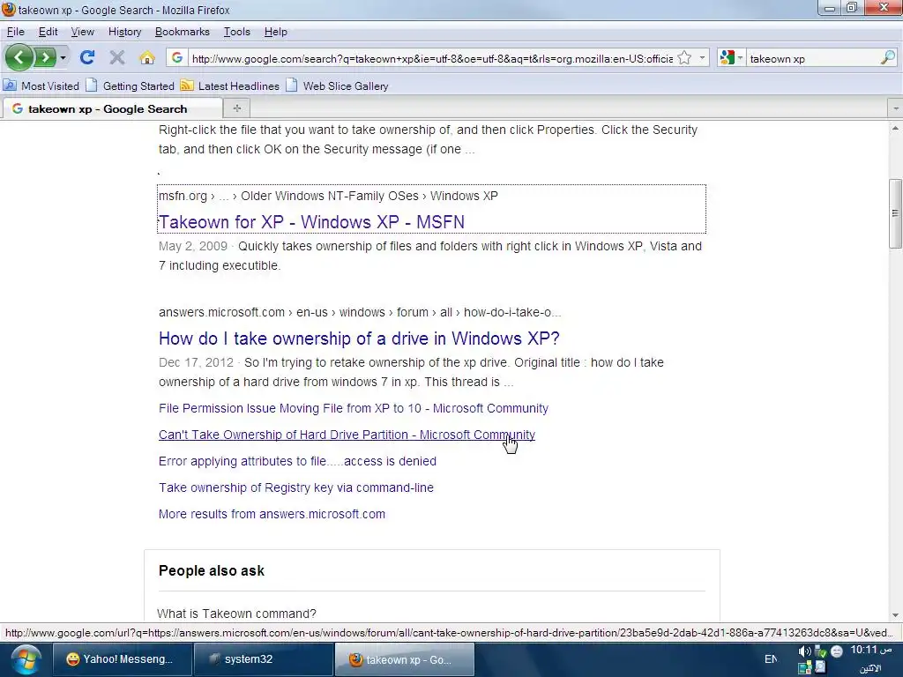Viewport: 903px width, 677px height.
Task: Open the back/forward history dropdown arrow
Action: coord(63,57)
